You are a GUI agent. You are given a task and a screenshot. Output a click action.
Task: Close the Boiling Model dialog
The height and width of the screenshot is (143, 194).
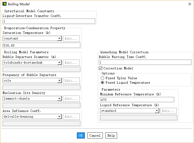[190, 4]
